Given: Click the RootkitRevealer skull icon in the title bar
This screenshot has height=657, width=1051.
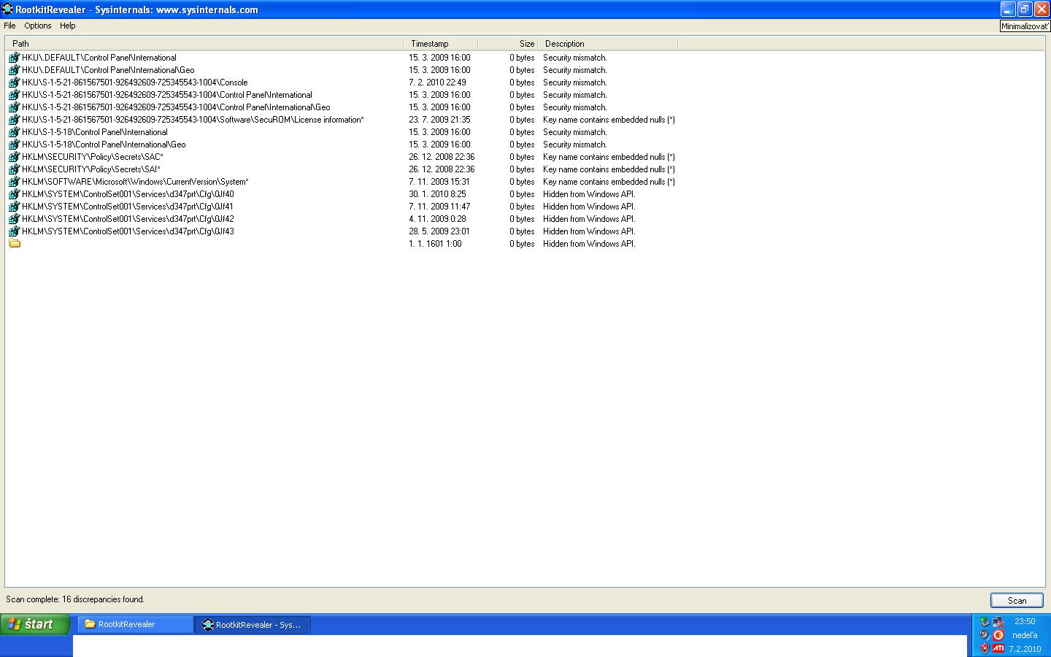Looking at the screenshot, I should (8, 9).
